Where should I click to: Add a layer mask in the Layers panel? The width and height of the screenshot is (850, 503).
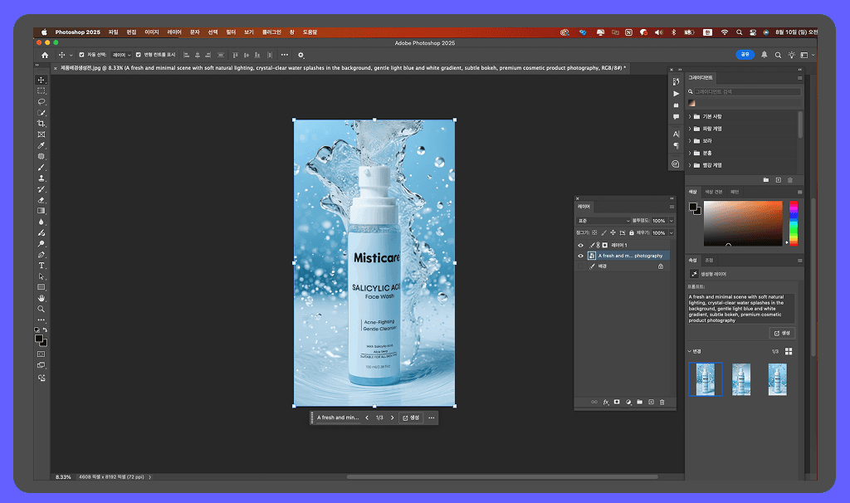[617, 403]
